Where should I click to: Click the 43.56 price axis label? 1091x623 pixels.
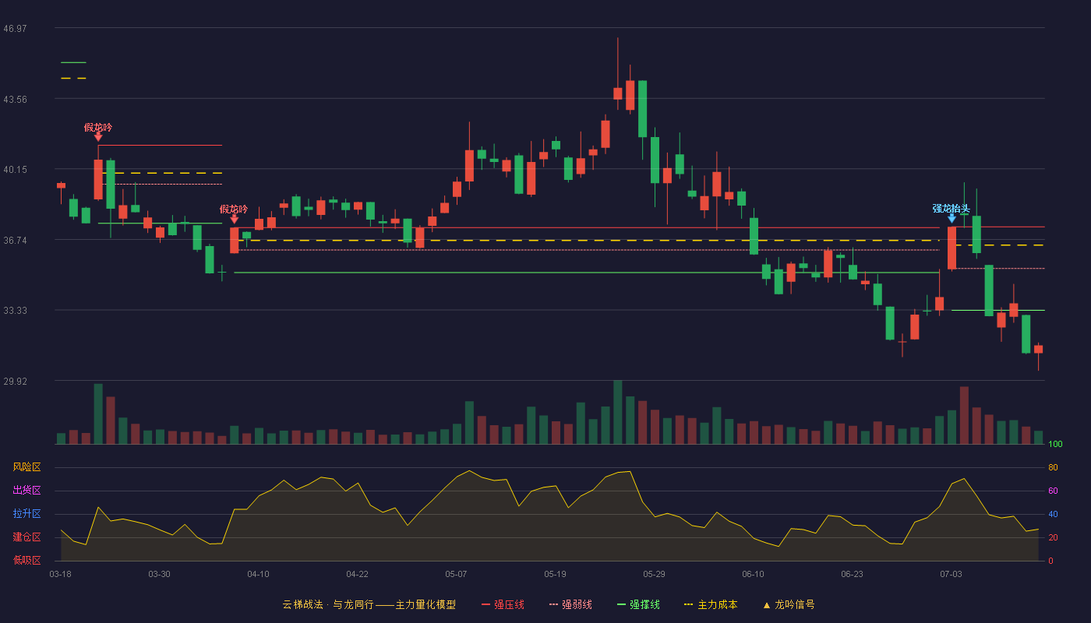(15, 99)
